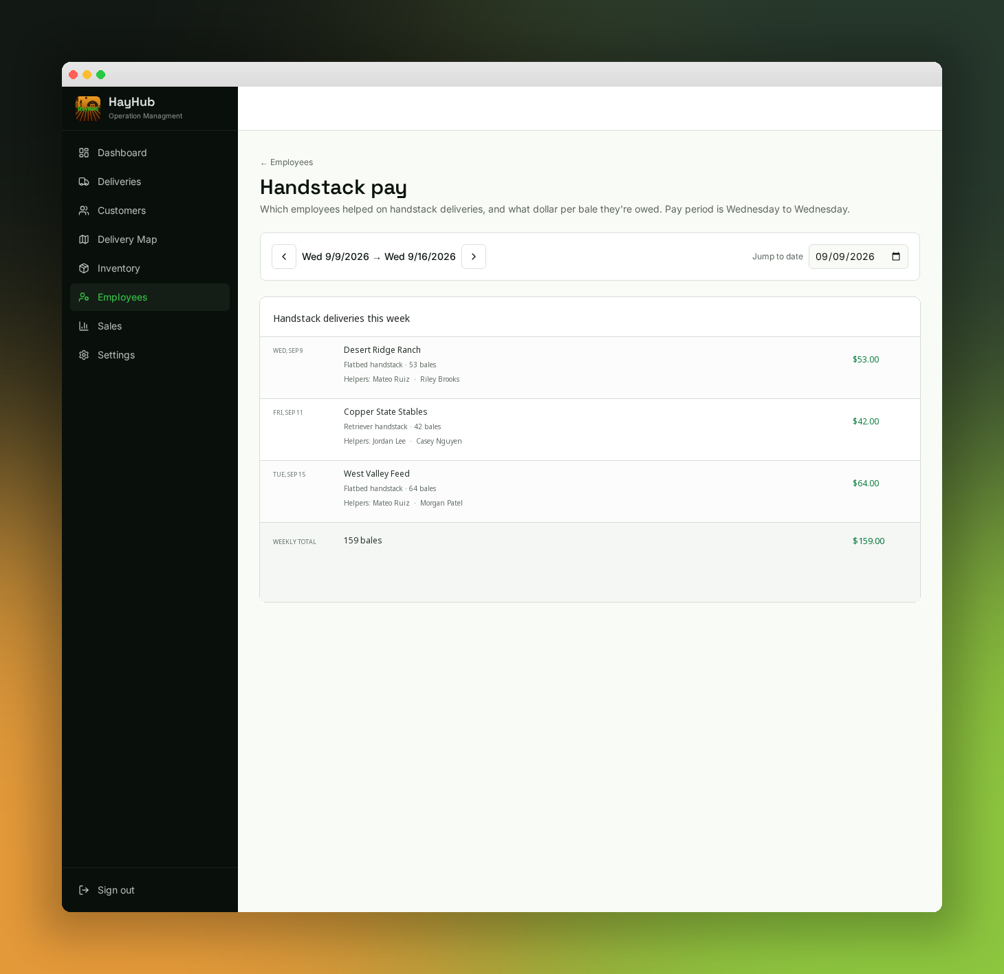Click helper name Riley Brooks
Screen dimensions: 1004x974
click(440, 380)
